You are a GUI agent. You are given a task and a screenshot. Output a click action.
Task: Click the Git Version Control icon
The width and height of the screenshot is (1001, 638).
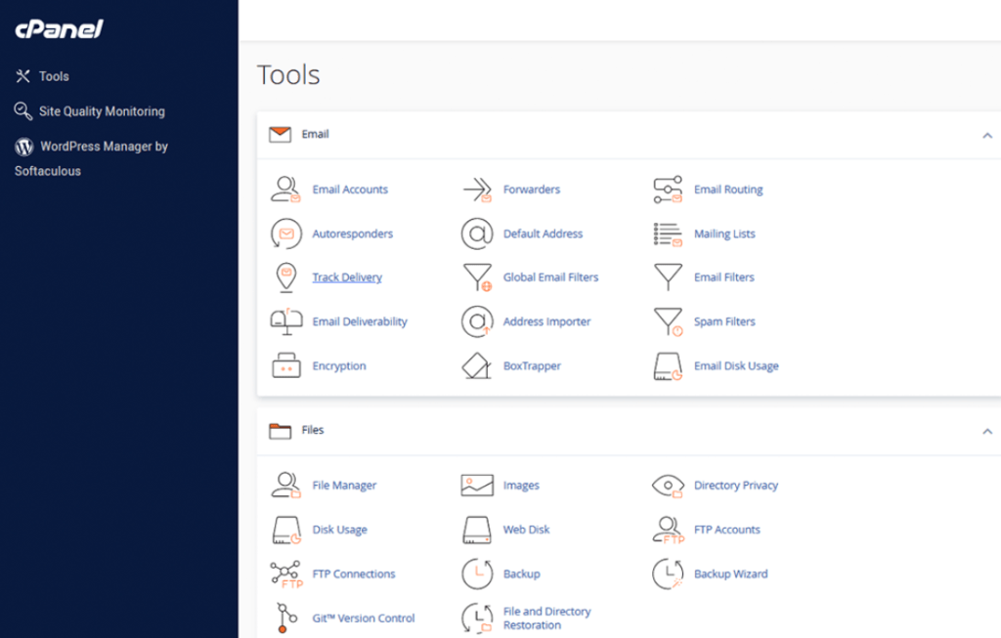coord(286,617)
